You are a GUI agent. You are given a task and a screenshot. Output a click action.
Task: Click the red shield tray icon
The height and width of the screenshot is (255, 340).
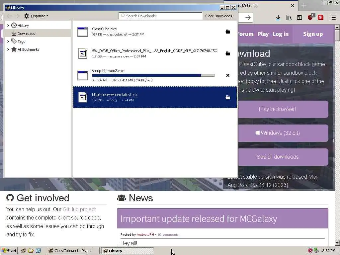pos(310,251)
